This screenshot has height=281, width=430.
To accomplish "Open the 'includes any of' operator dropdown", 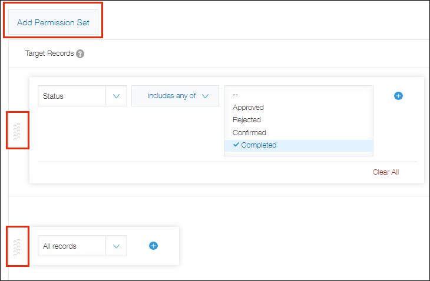I will 175,96.
